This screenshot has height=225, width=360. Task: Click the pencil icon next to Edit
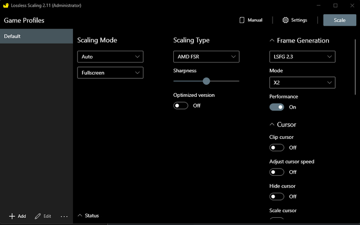coord(38,216)
